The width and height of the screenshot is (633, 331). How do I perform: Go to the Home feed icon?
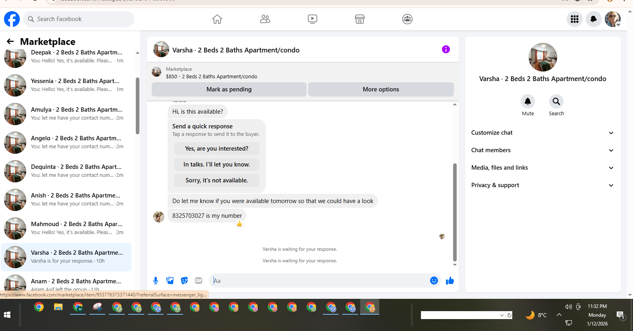click(217, 19)
